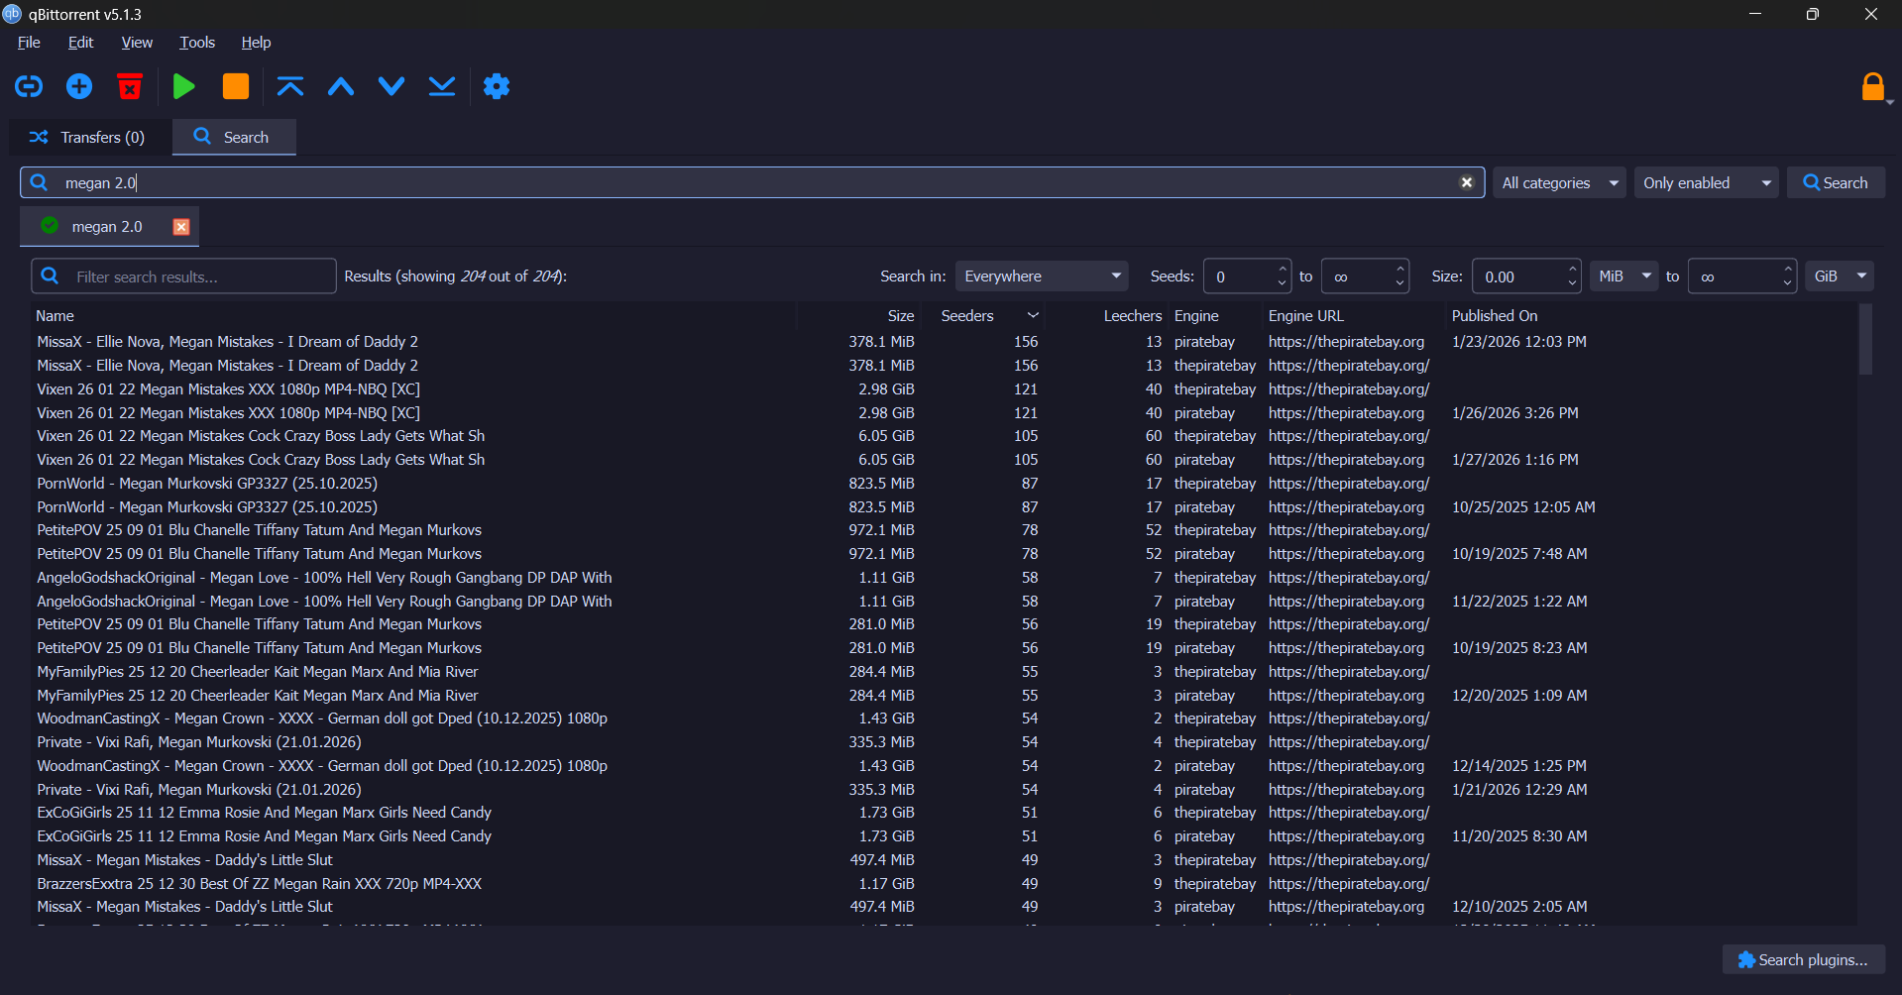
Task: Click the search query field containing megan 2.0
Action: [x=753, y=182]
